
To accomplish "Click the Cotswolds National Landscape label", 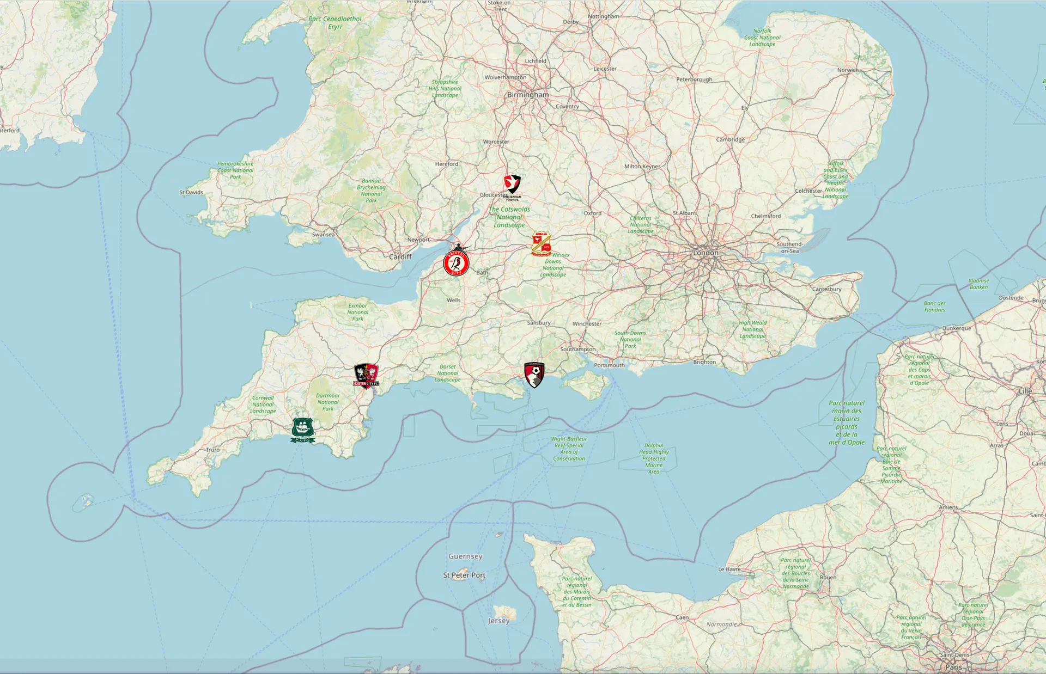I will pos(509,217).
